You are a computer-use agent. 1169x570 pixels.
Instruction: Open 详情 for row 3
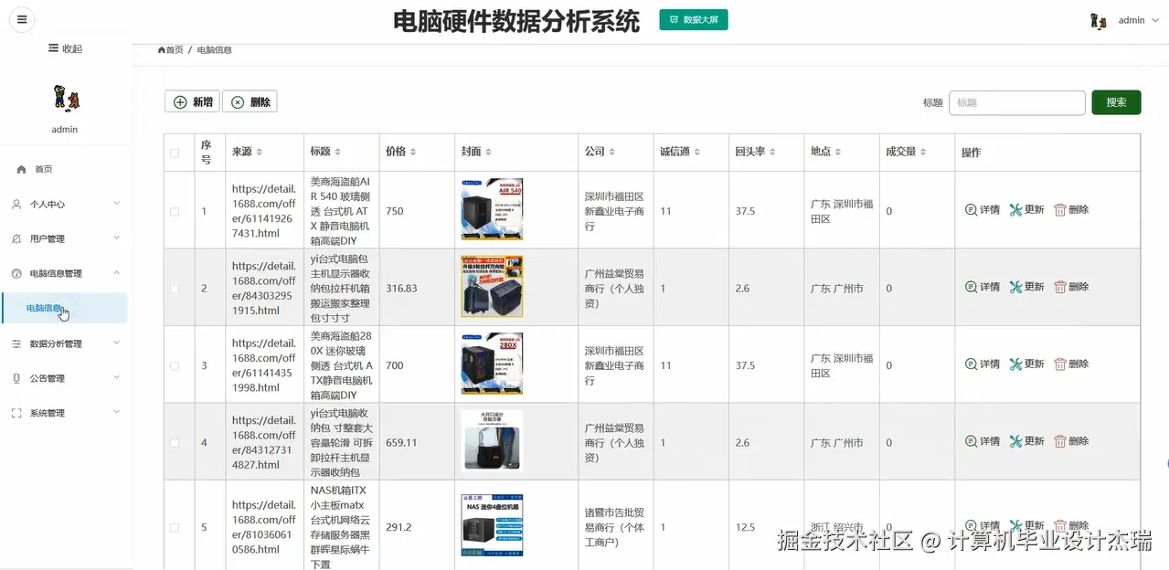click(983, 364)
